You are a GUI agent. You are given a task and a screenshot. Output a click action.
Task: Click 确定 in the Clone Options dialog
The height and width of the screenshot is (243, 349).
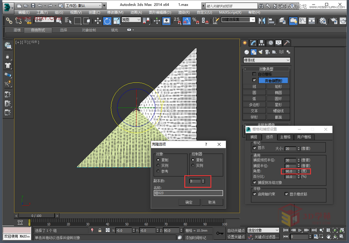190,202
